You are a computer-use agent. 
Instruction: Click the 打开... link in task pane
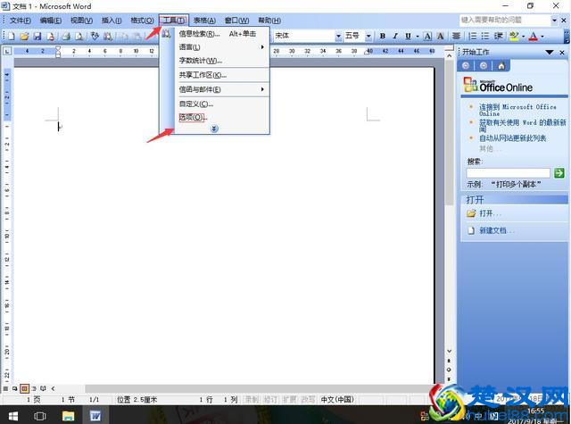[x=490, y=213]
